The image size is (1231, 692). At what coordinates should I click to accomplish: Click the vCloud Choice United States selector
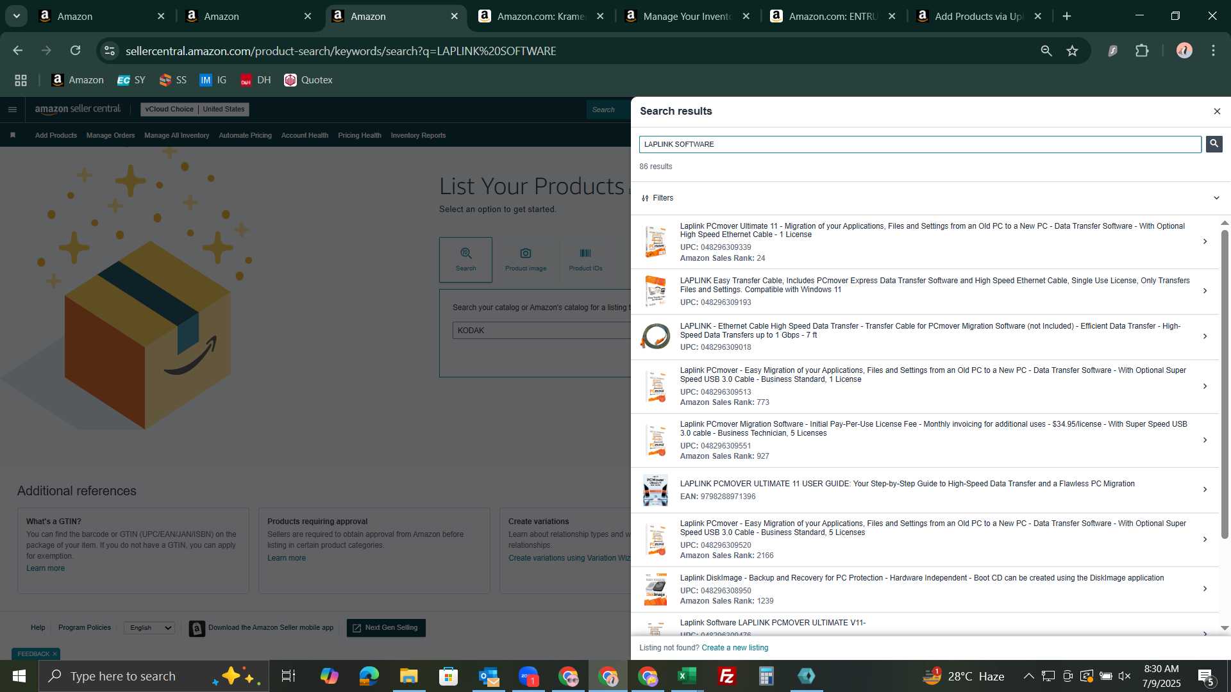point(195,110)
